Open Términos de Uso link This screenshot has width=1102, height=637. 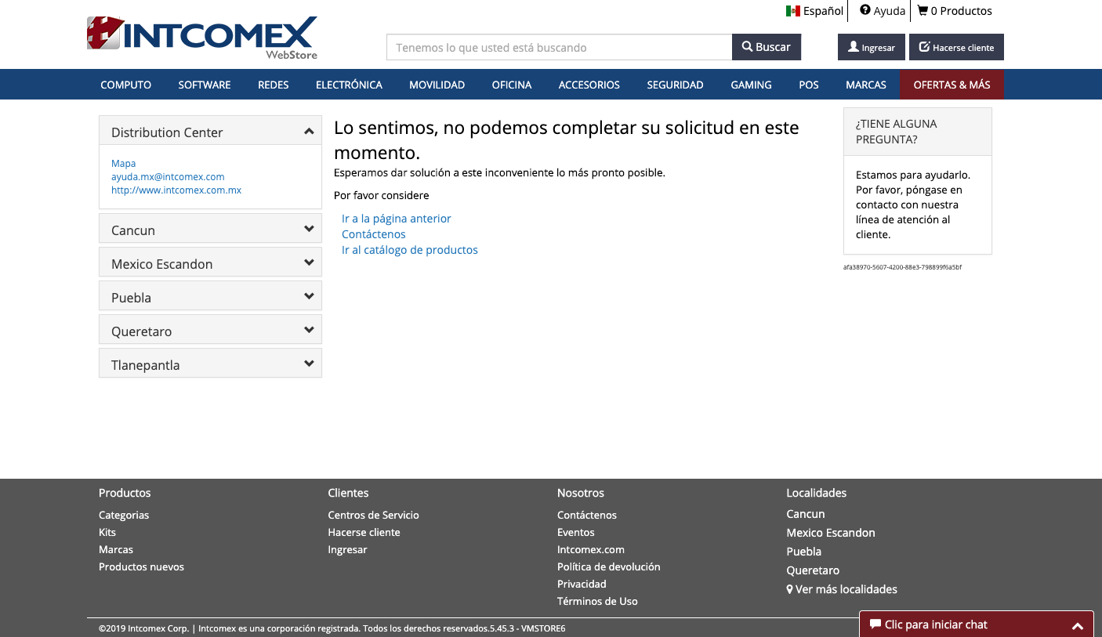tap(597, 601)
